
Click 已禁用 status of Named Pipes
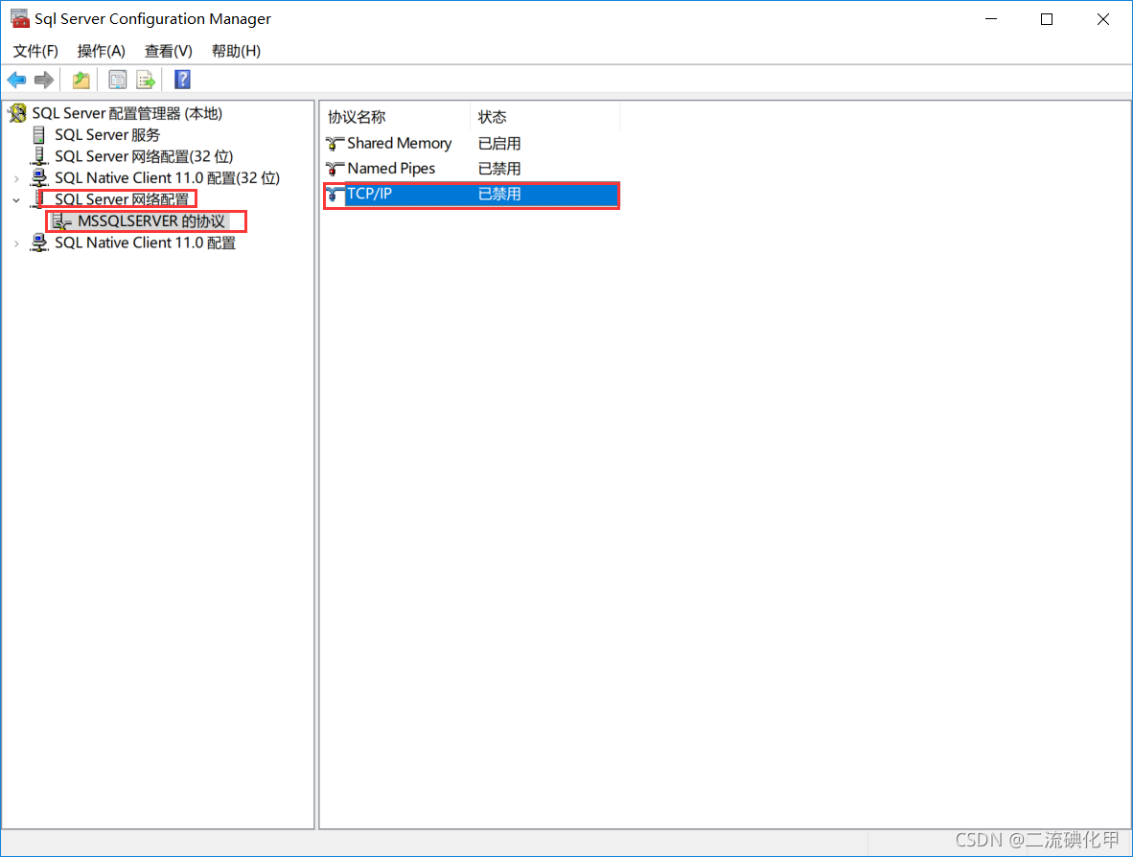(x=499, y=169)
